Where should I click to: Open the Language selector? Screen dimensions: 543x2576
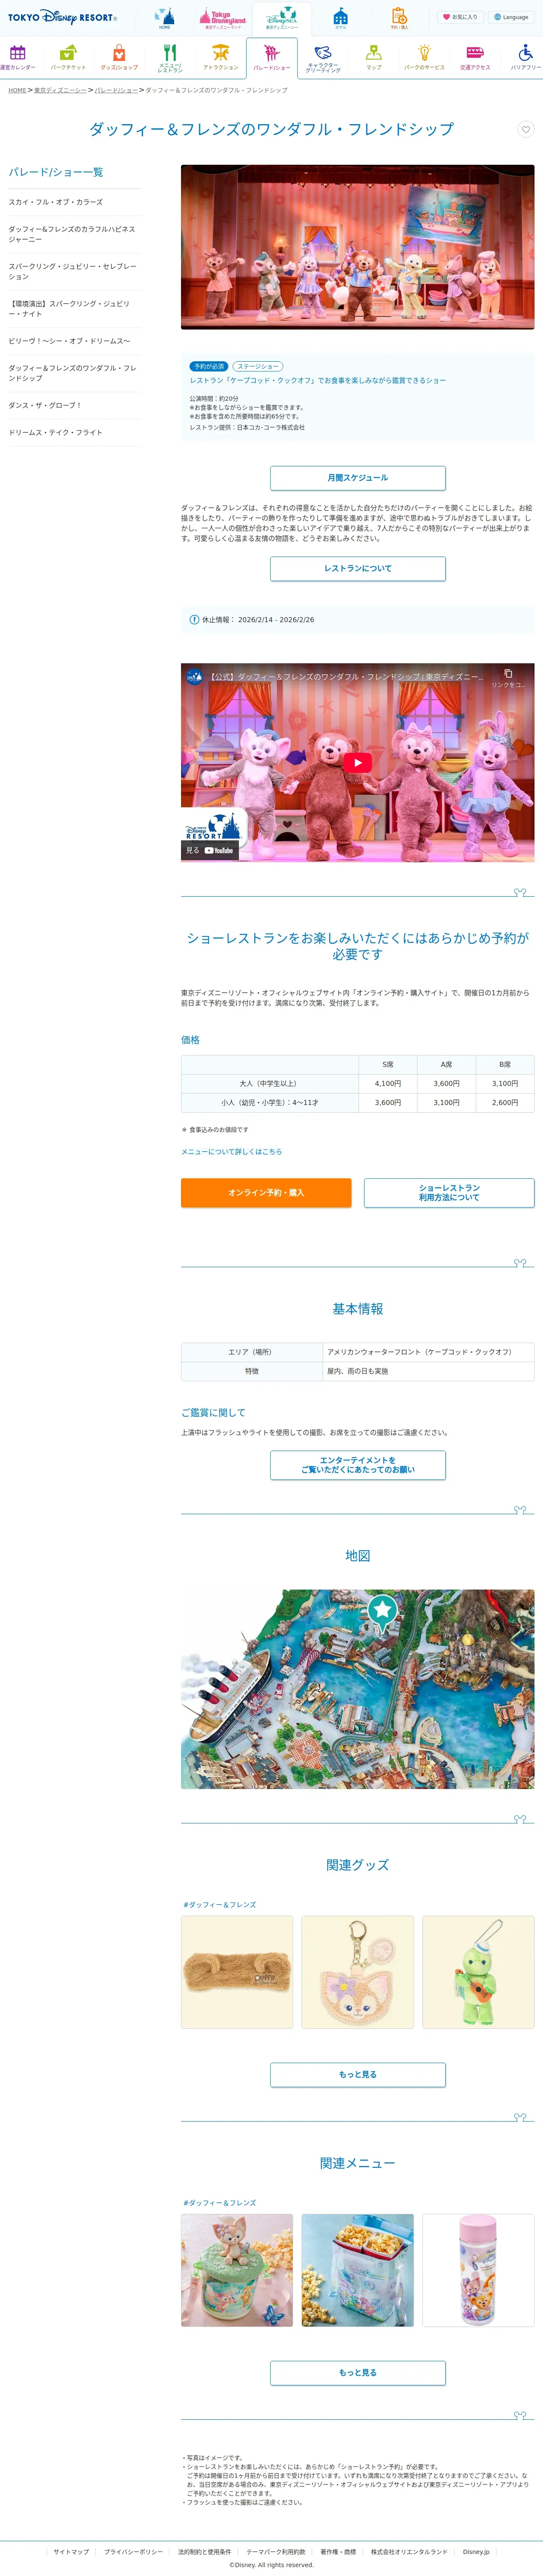point(511,17)
